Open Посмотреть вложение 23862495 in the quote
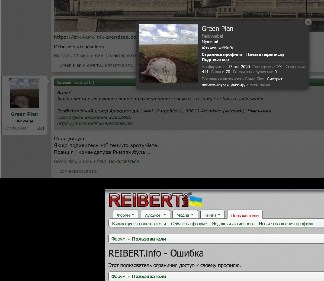The width and height of the screenshot is (324, 281). coord(94,117)
